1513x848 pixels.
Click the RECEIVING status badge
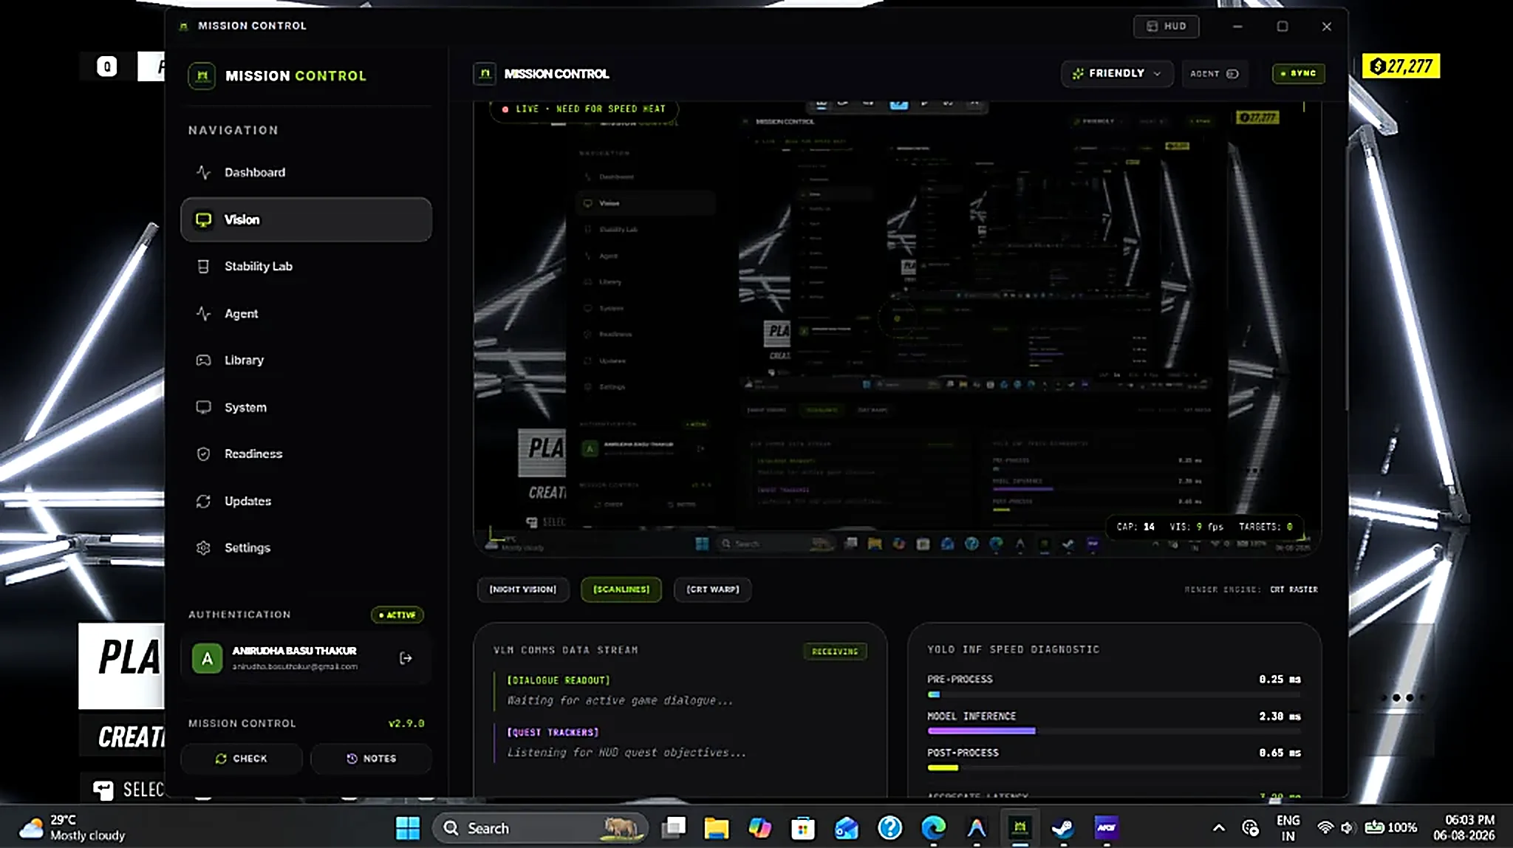click(x=835, y=651)
